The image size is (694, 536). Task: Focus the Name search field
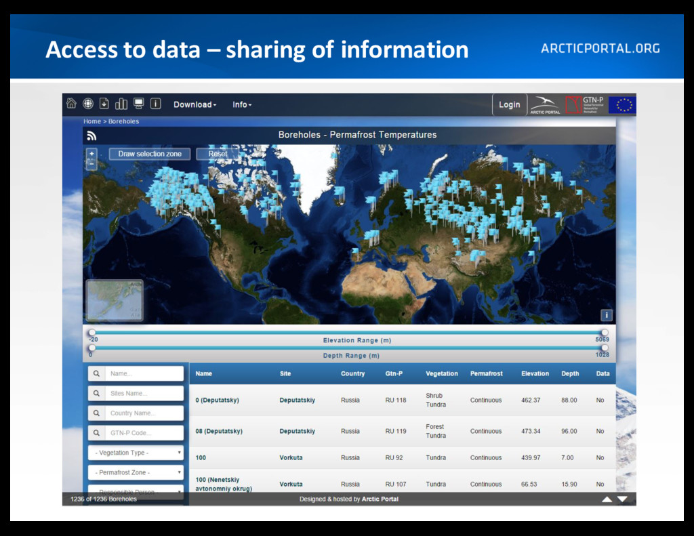point(144,373)
